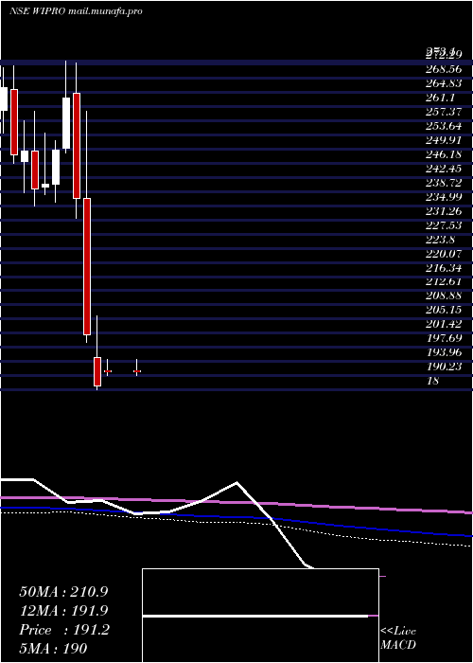Click the peak of the white moving-average line

[x=236, y=482]
